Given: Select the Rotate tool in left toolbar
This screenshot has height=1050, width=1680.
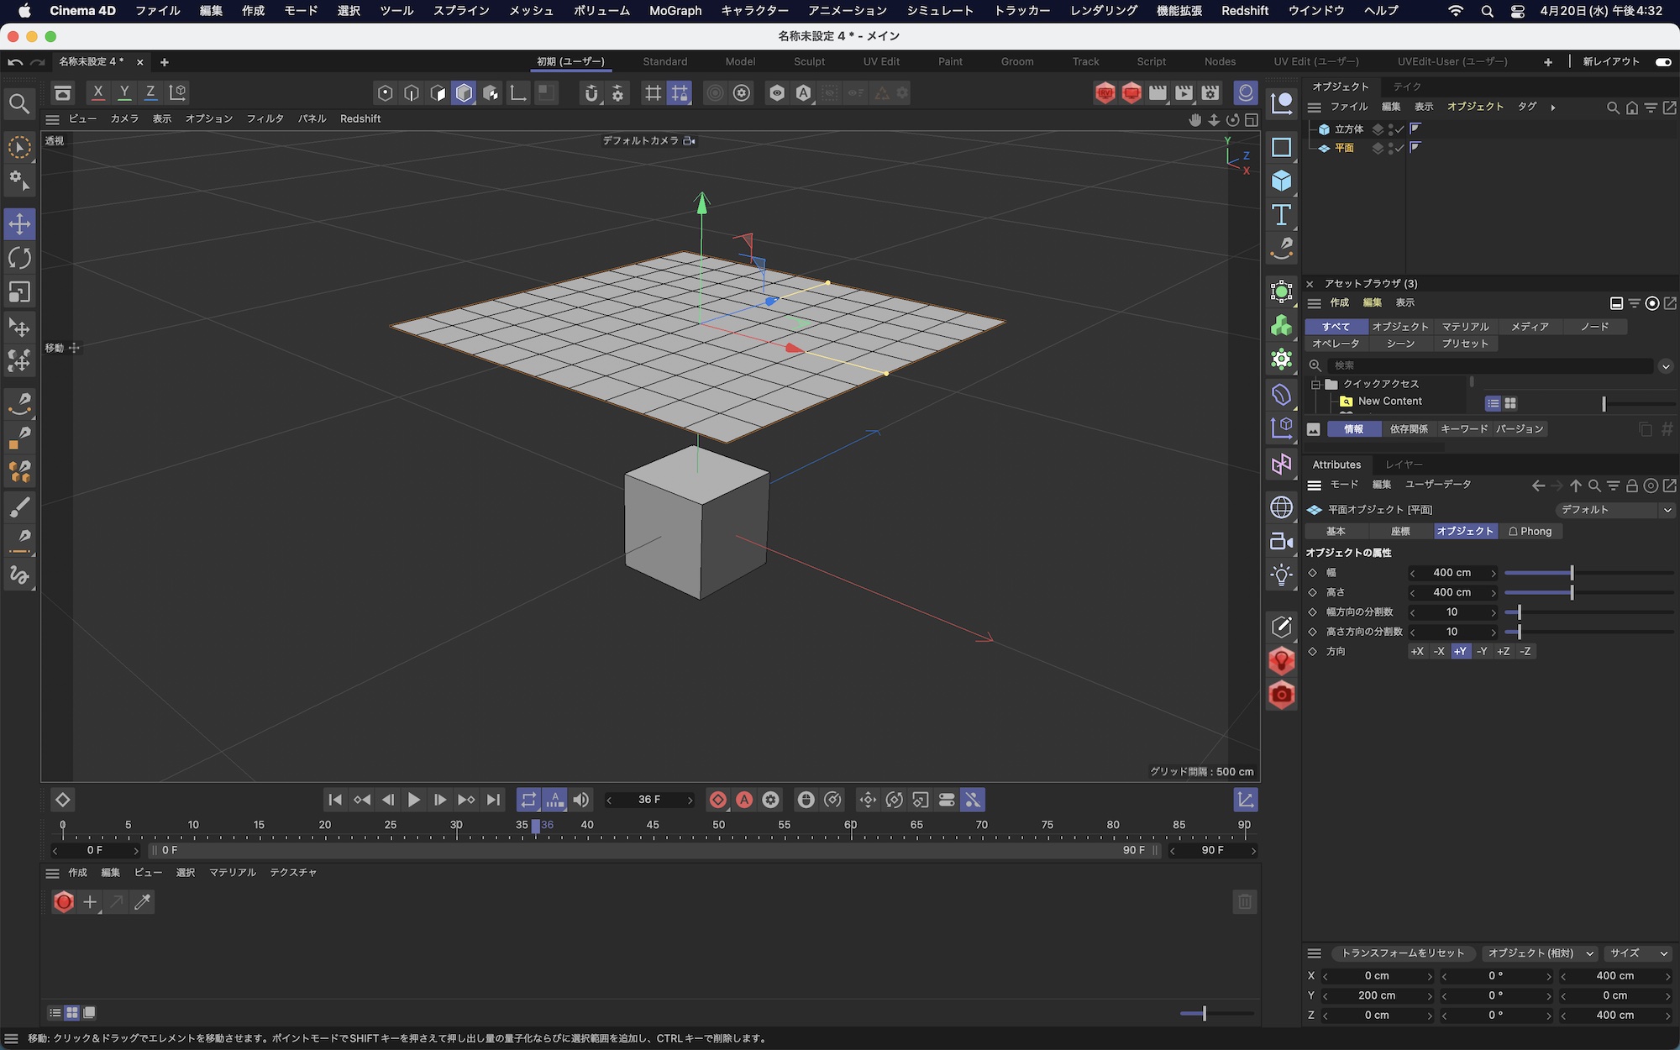Looking at the screenshot, I should point(19,258).
